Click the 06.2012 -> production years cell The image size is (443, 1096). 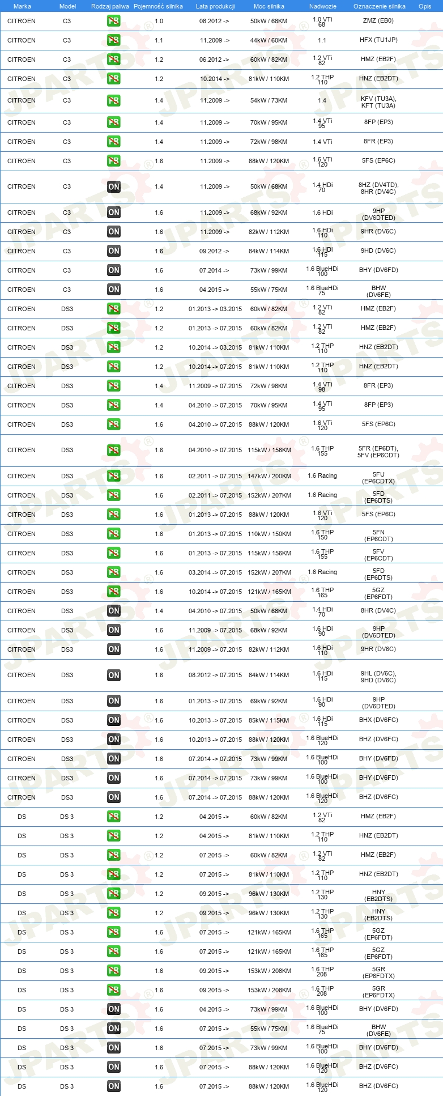(x=214, y=60)
